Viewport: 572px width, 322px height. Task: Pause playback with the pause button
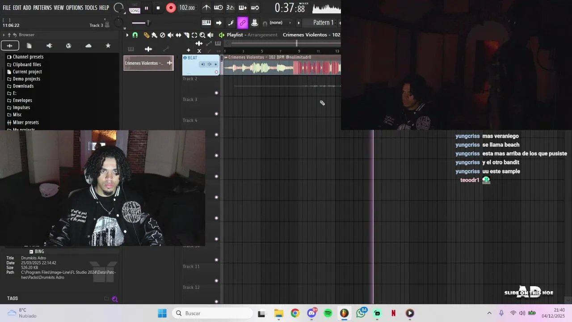(x=146, y=8)
